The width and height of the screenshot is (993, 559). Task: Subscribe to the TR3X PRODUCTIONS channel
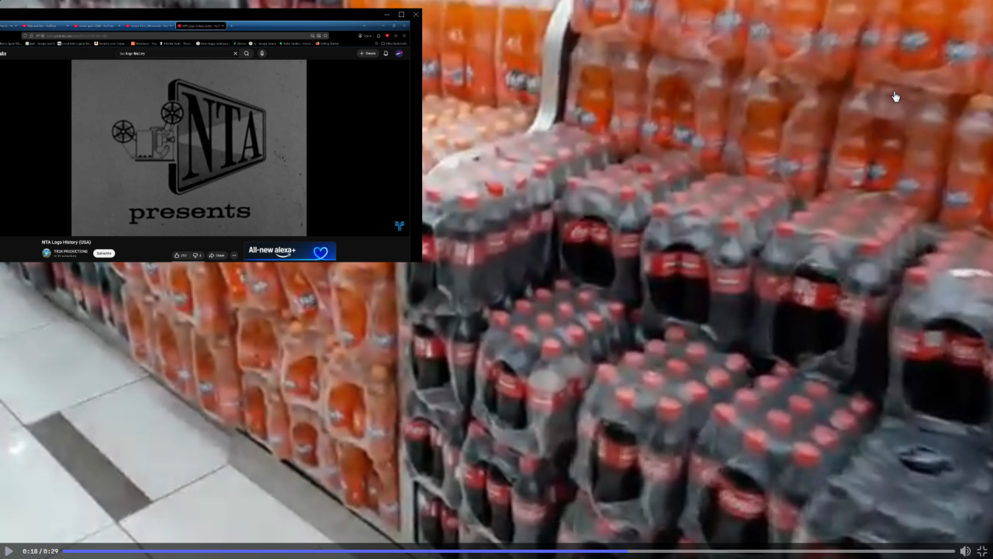pyautogui.click(x=104, y=253)
